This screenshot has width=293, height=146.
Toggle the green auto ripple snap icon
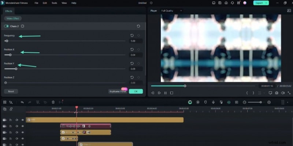(229, 102)
